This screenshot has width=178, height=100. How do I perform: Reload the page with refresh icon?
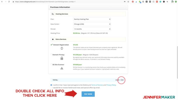click(9, 2)
